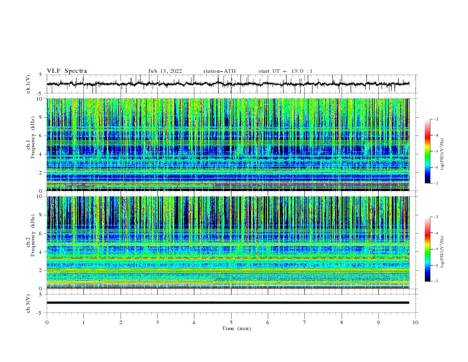Click time-axis tick label "8"

pos(342,322)
